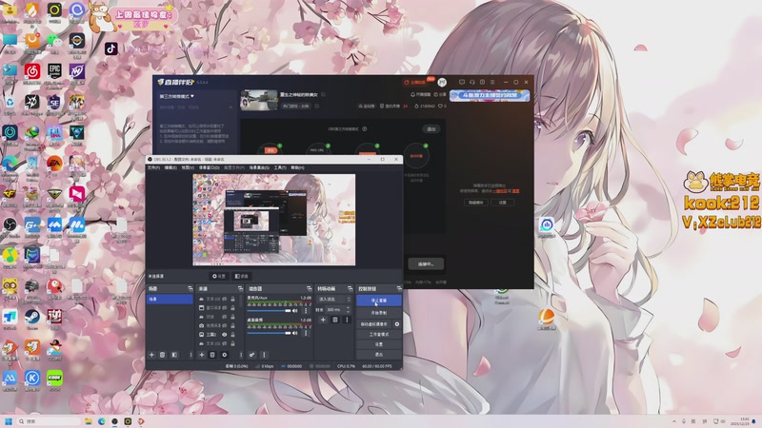This screenshot has width=762, height=428.
Task: Click 退出 at bottom of OBS controls
Action: coord(378,354)
